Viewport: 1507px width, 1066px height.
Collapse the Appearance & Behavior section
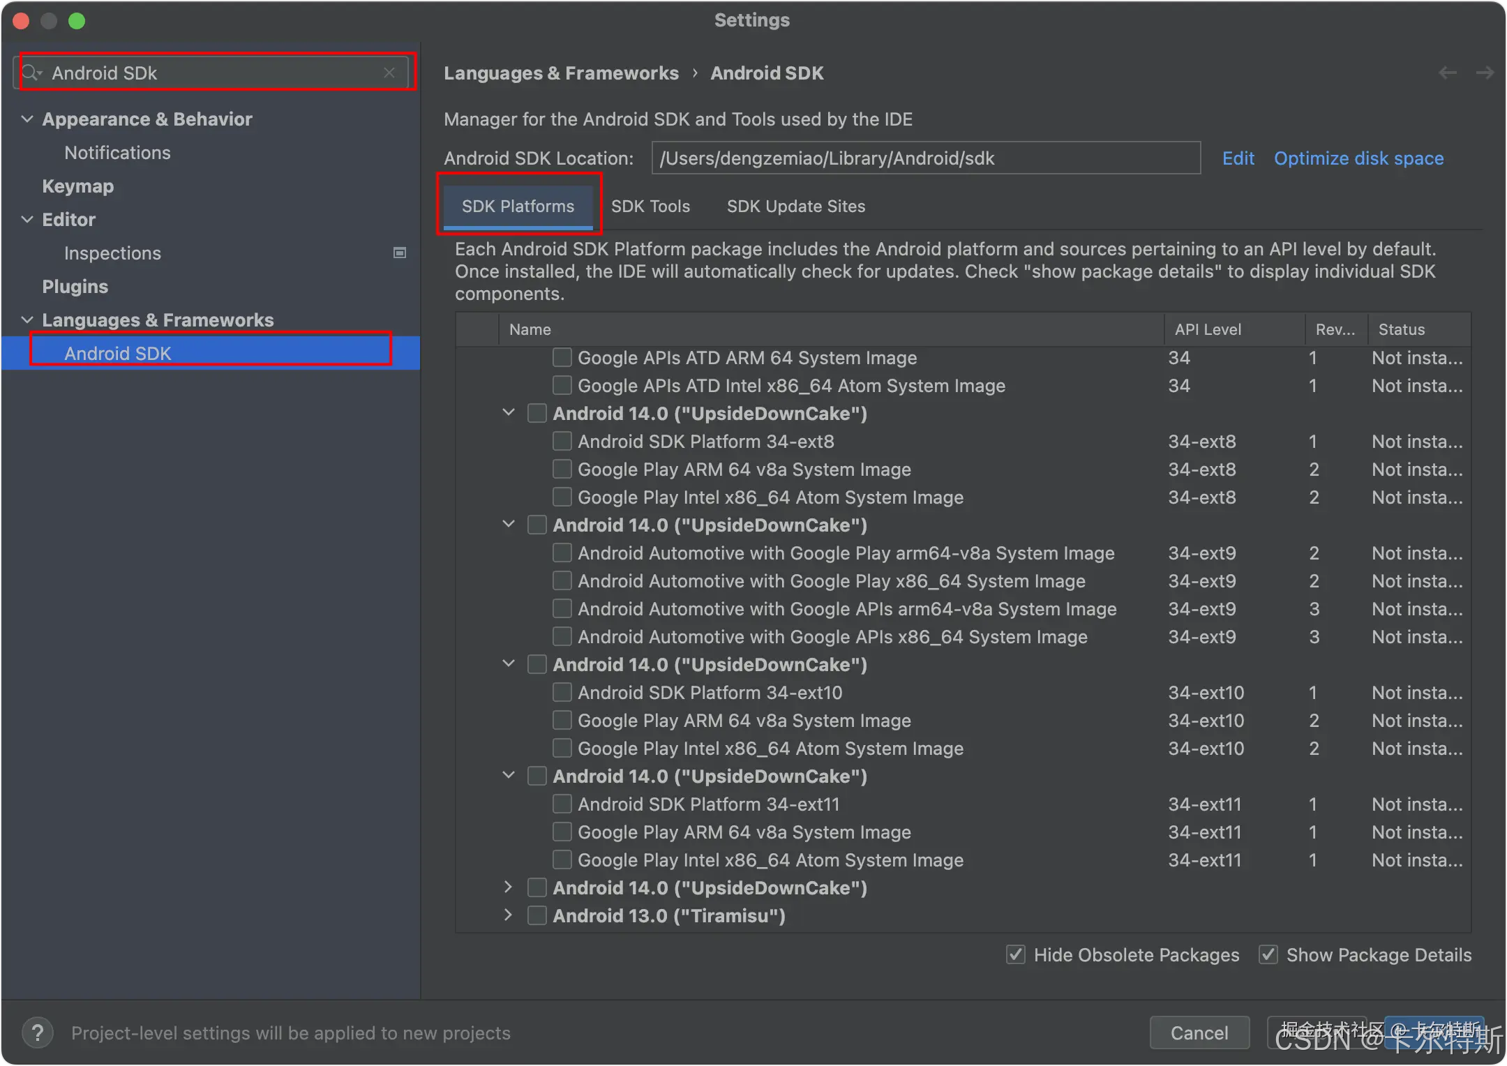pos(27,119)
